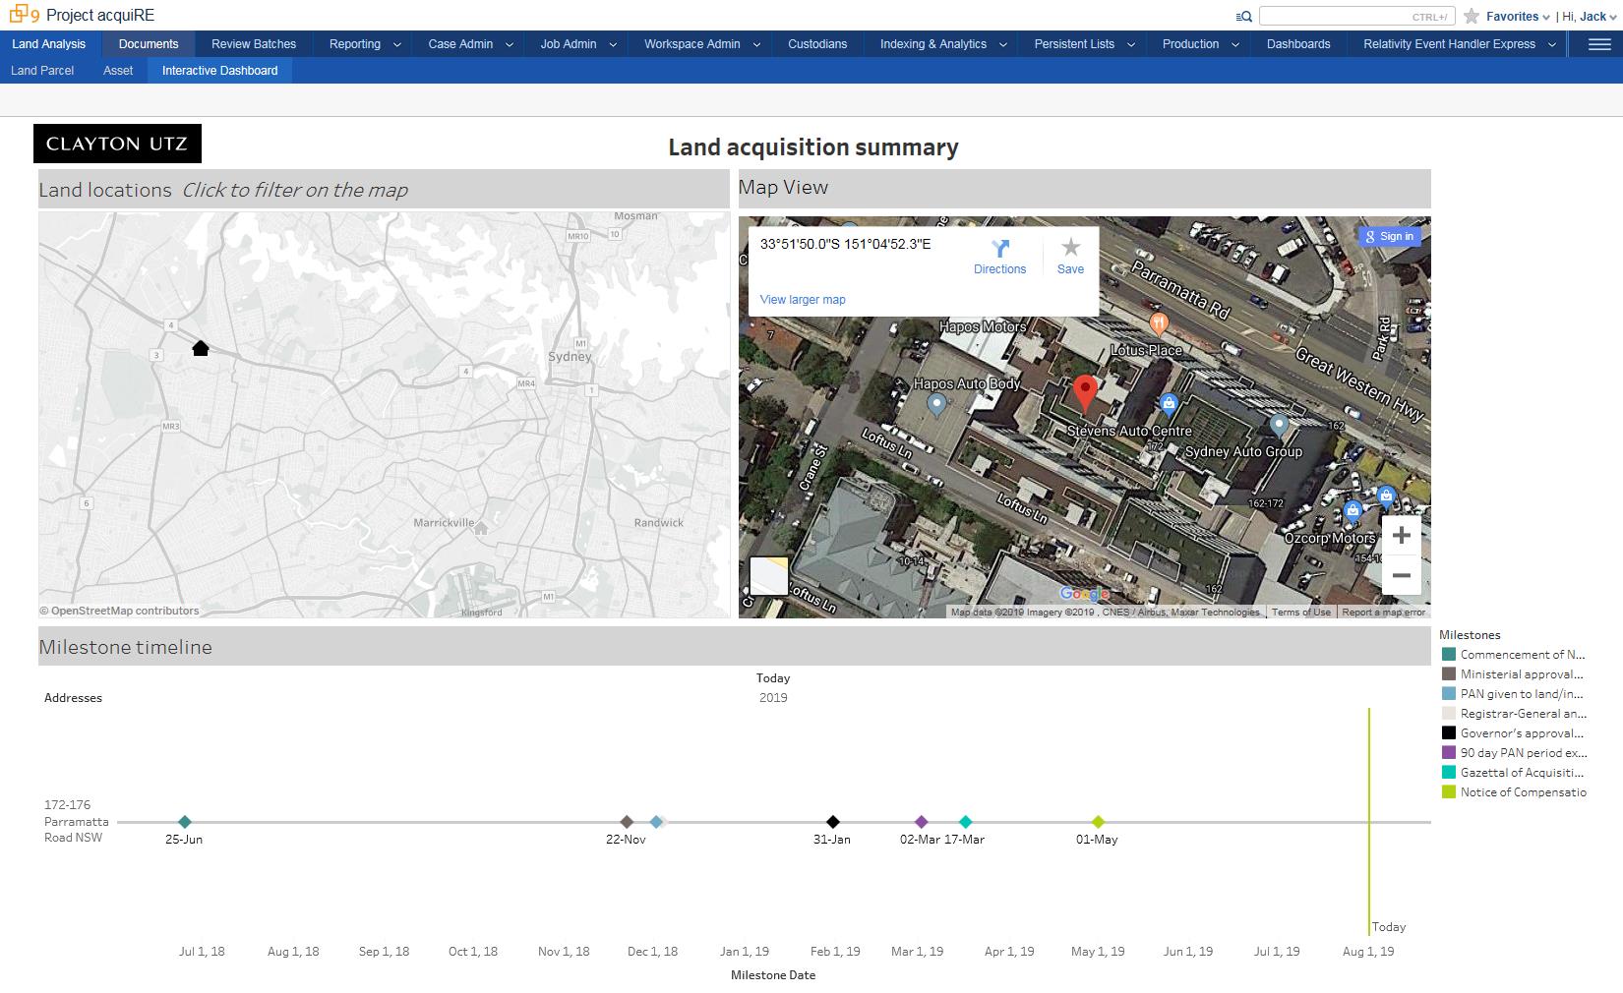This screenshot has height=993, width=1623.
Task: Open the Dashboards tab
Action: click(1298, 44)
